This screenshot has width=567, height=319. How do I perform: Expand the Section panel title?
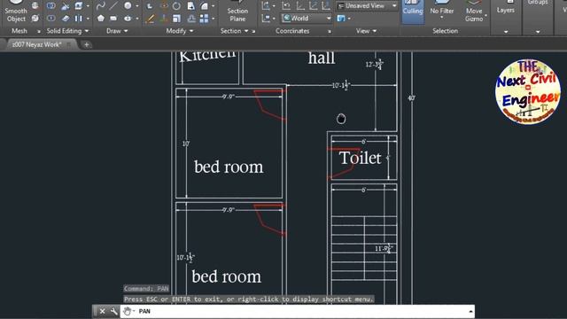tap(234, 31)
